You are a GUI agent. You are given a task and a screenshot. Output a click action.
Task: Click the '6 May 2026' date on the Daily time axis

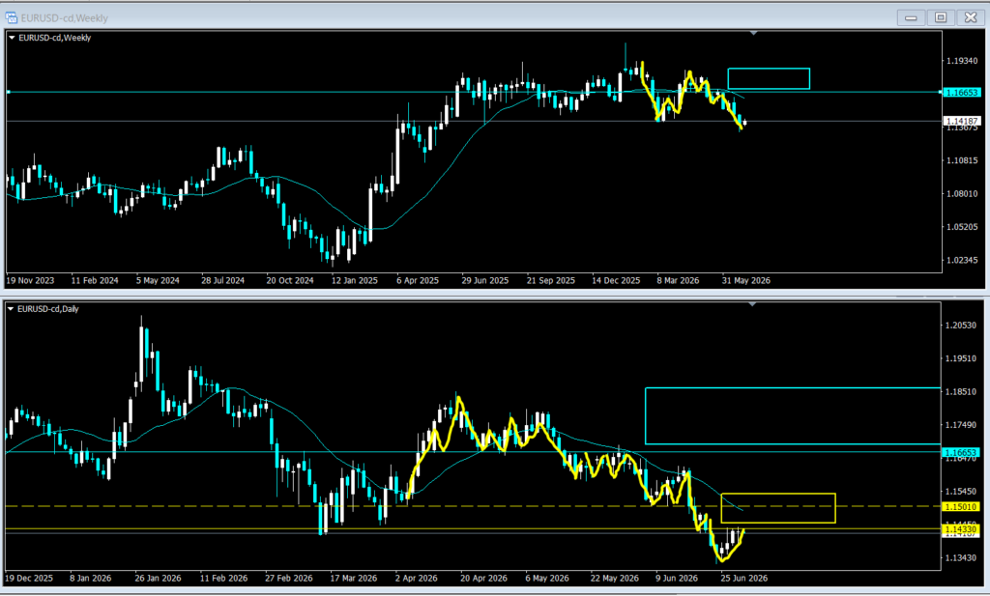547,579
